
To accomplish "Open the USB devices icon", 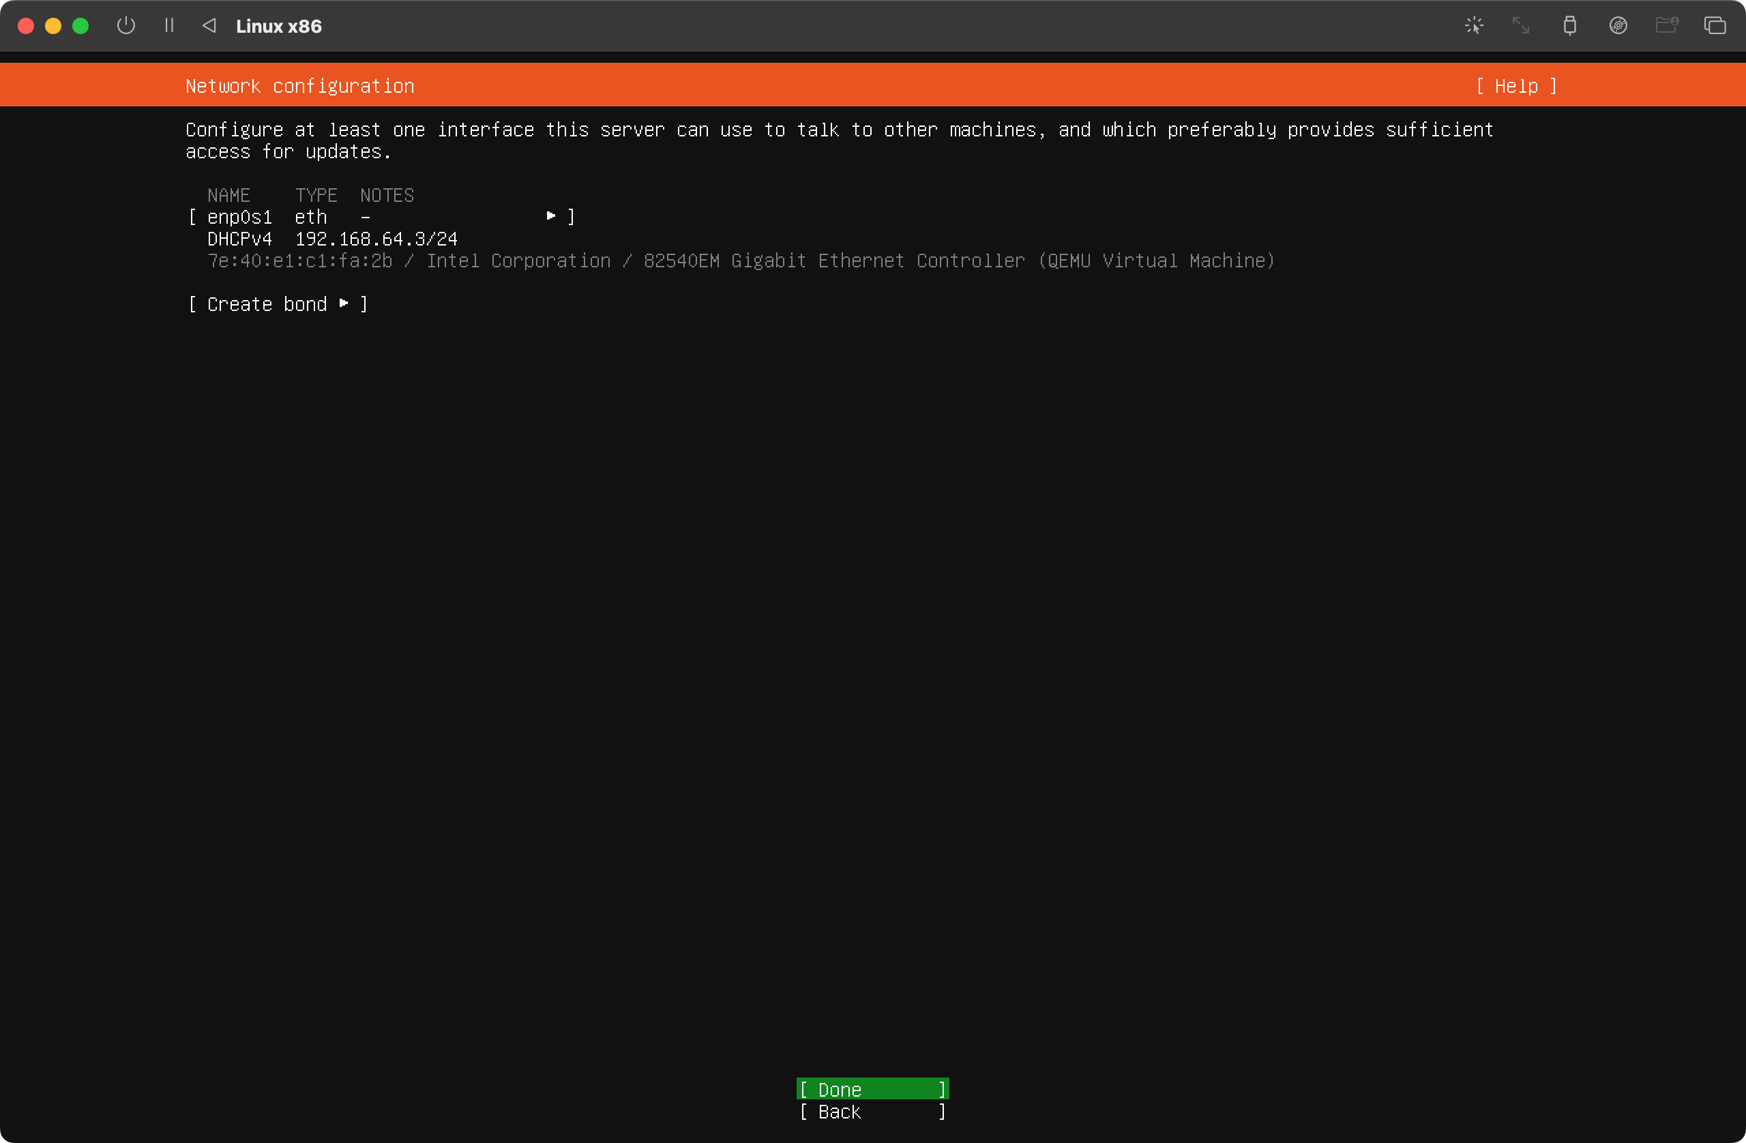I will [1569, 26].
